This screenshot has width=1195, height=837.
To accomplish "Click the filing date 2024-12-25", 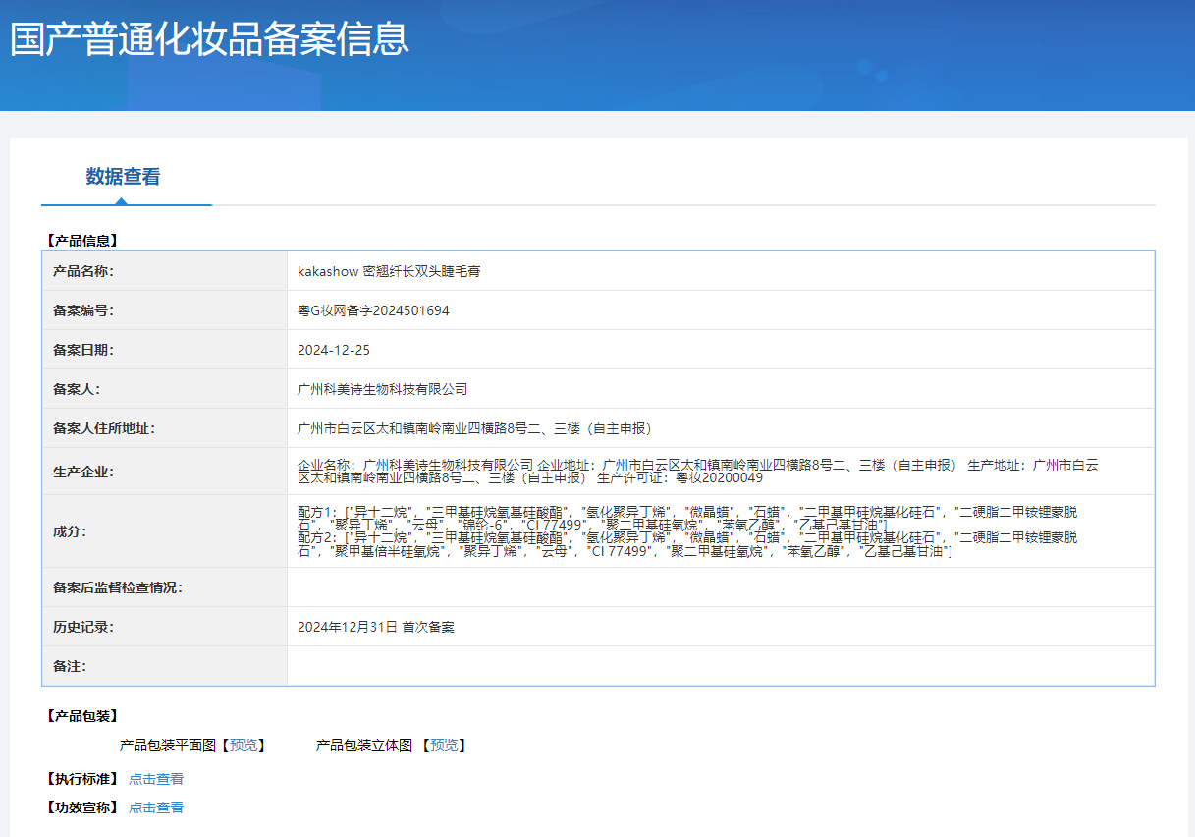I will pos(334,350).
